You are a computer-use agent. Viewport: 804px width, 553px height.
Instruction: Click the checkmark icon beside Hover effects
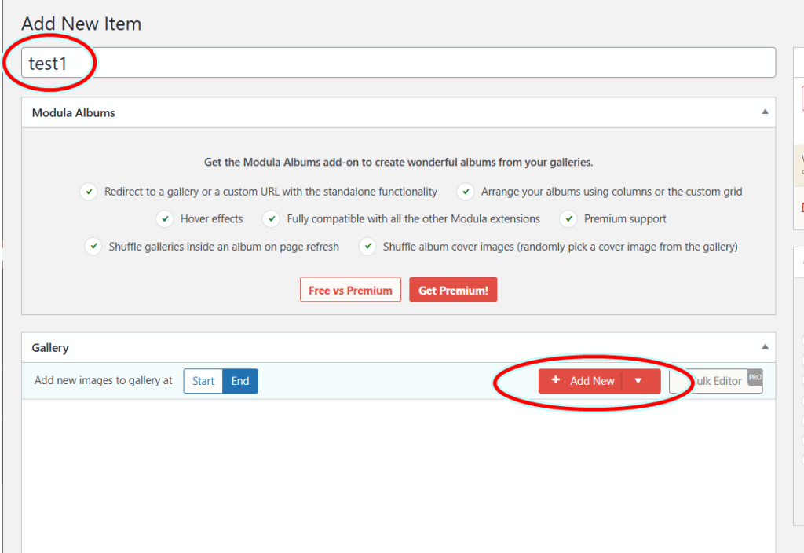[x=165, y=219]
